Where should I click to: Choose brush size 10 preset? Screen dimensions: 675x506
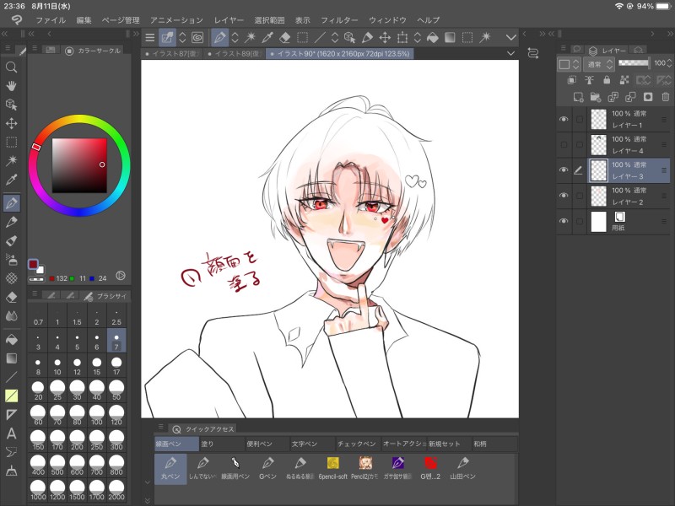[57, 366]
